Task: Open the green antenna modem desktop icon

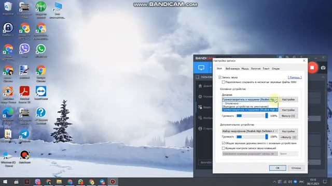Action: coord(41,9)
